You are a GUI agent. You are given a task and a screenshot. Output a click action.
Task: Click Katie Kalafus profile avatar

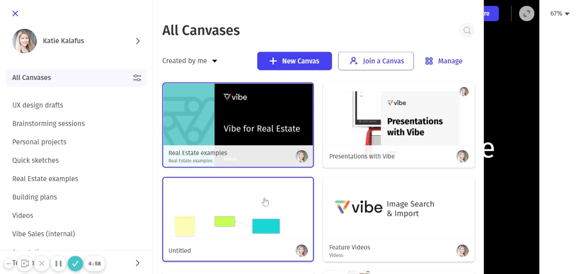pyautogui.click(x=24, y=41)
